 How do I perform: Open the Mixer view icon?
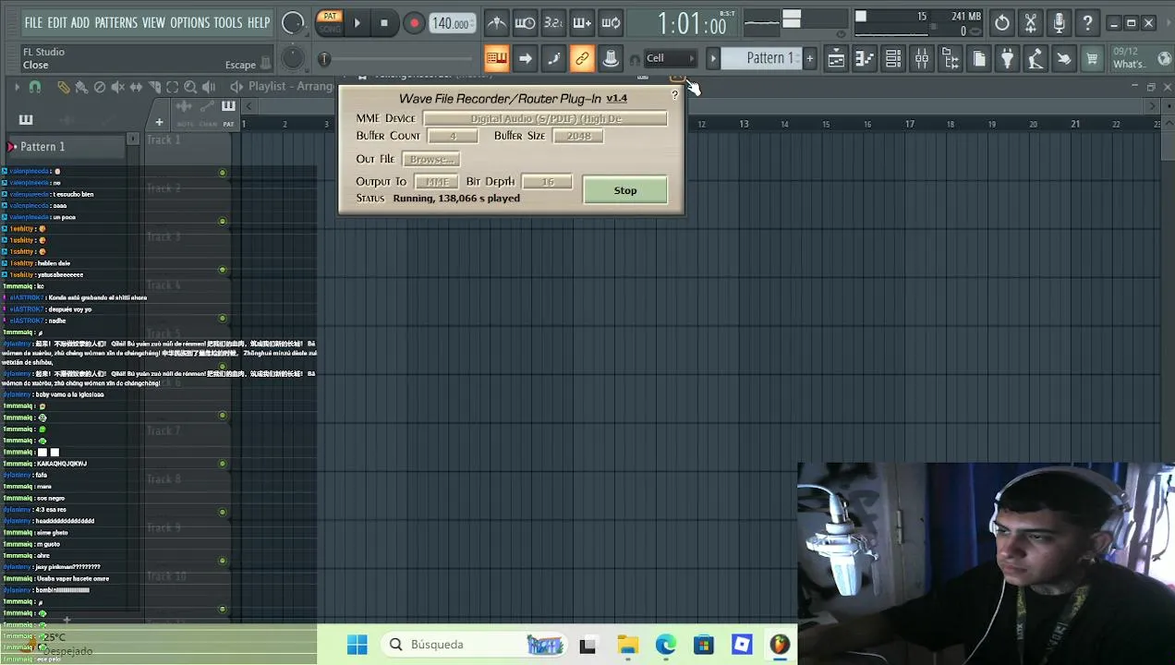[x=922, y=59]
